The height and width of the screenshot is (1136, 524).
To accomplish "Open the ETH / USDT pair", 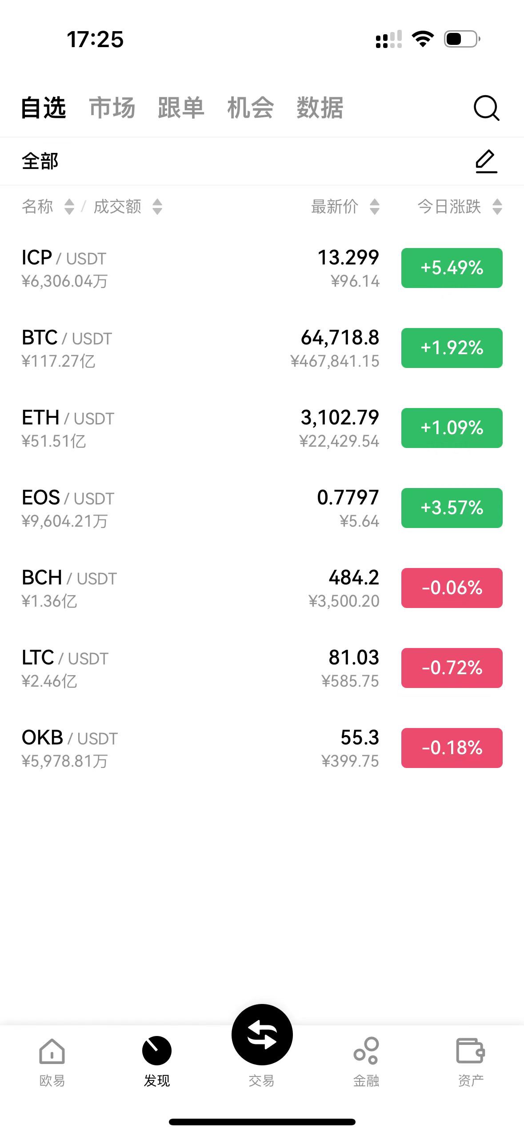I will 262,428.
